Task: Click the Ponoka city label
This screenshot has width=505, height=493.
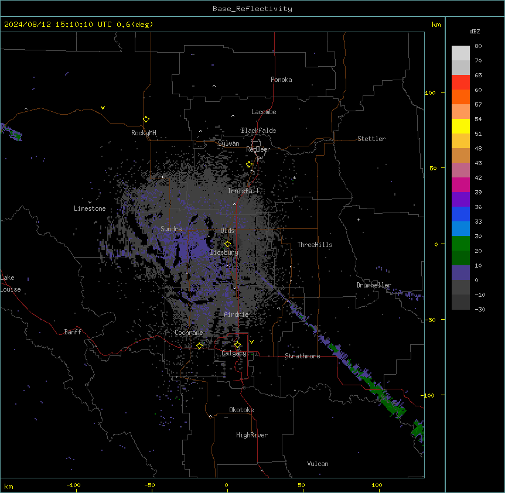Action: point(281,80)
